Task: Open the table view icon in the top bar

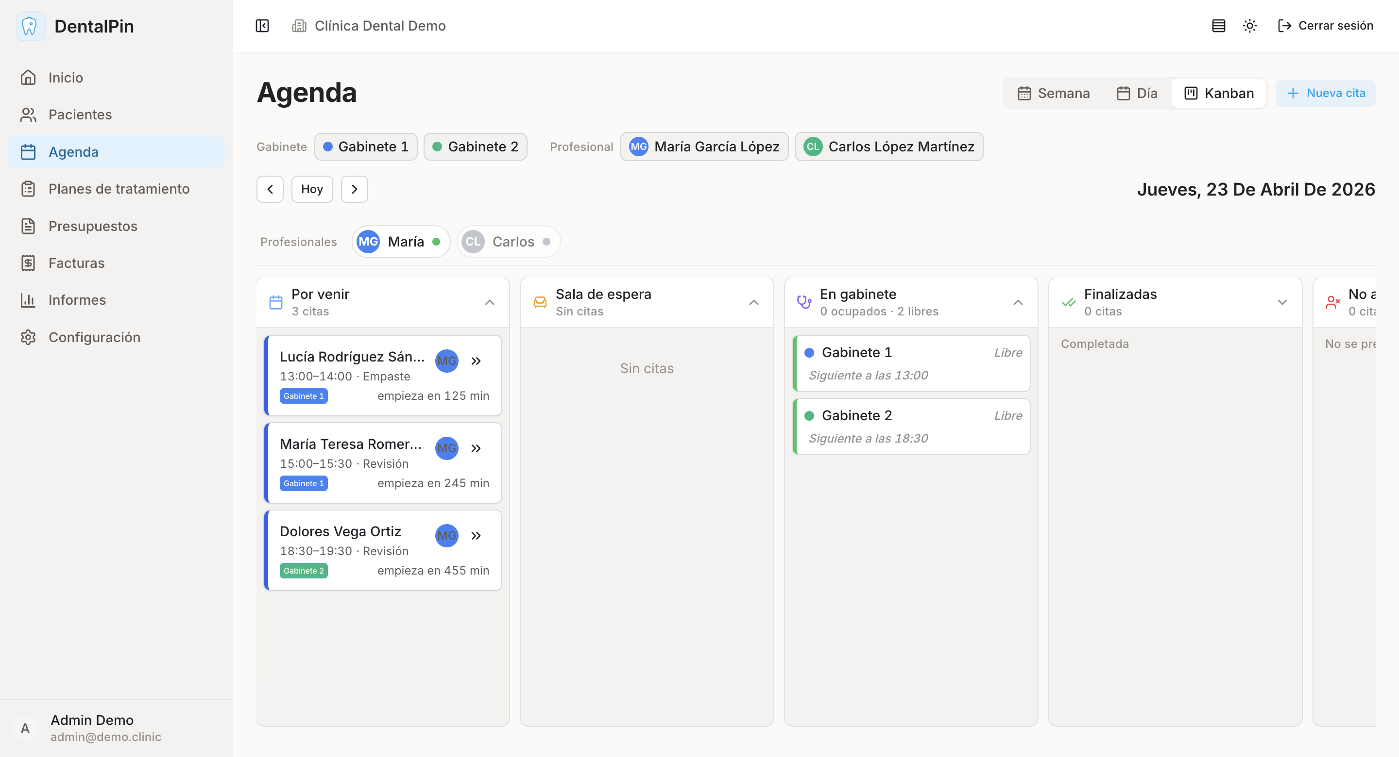Action: tap(1218, 26)
